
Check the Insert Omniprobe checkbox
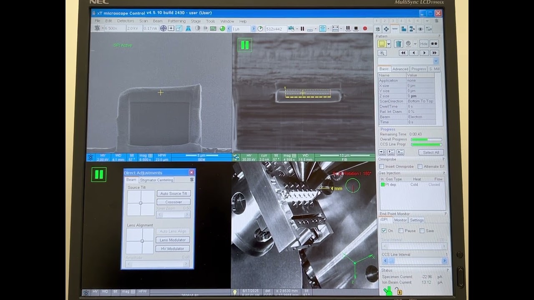[x=381, y=166]
